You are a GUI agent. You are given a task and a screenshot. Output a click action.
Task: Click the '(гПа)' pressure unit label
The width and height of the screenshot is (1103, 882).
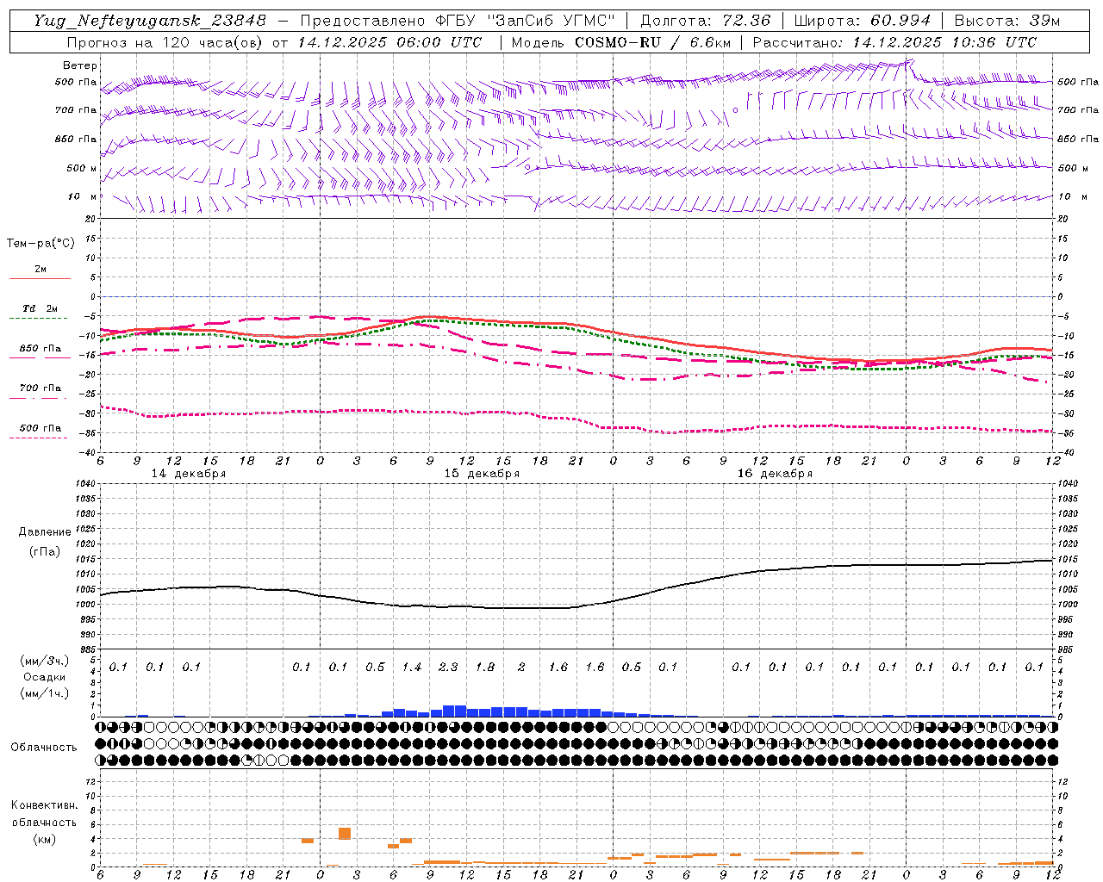tap(45, 552)
